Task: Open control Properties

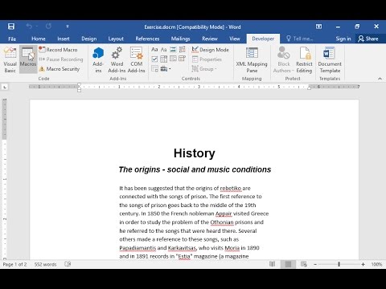Action: (207, 59)
